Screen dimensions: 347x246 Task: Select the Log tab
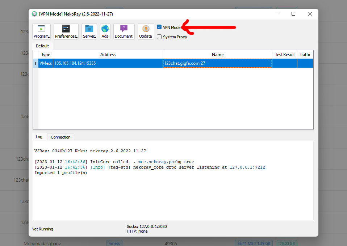[x=39, y=137]
